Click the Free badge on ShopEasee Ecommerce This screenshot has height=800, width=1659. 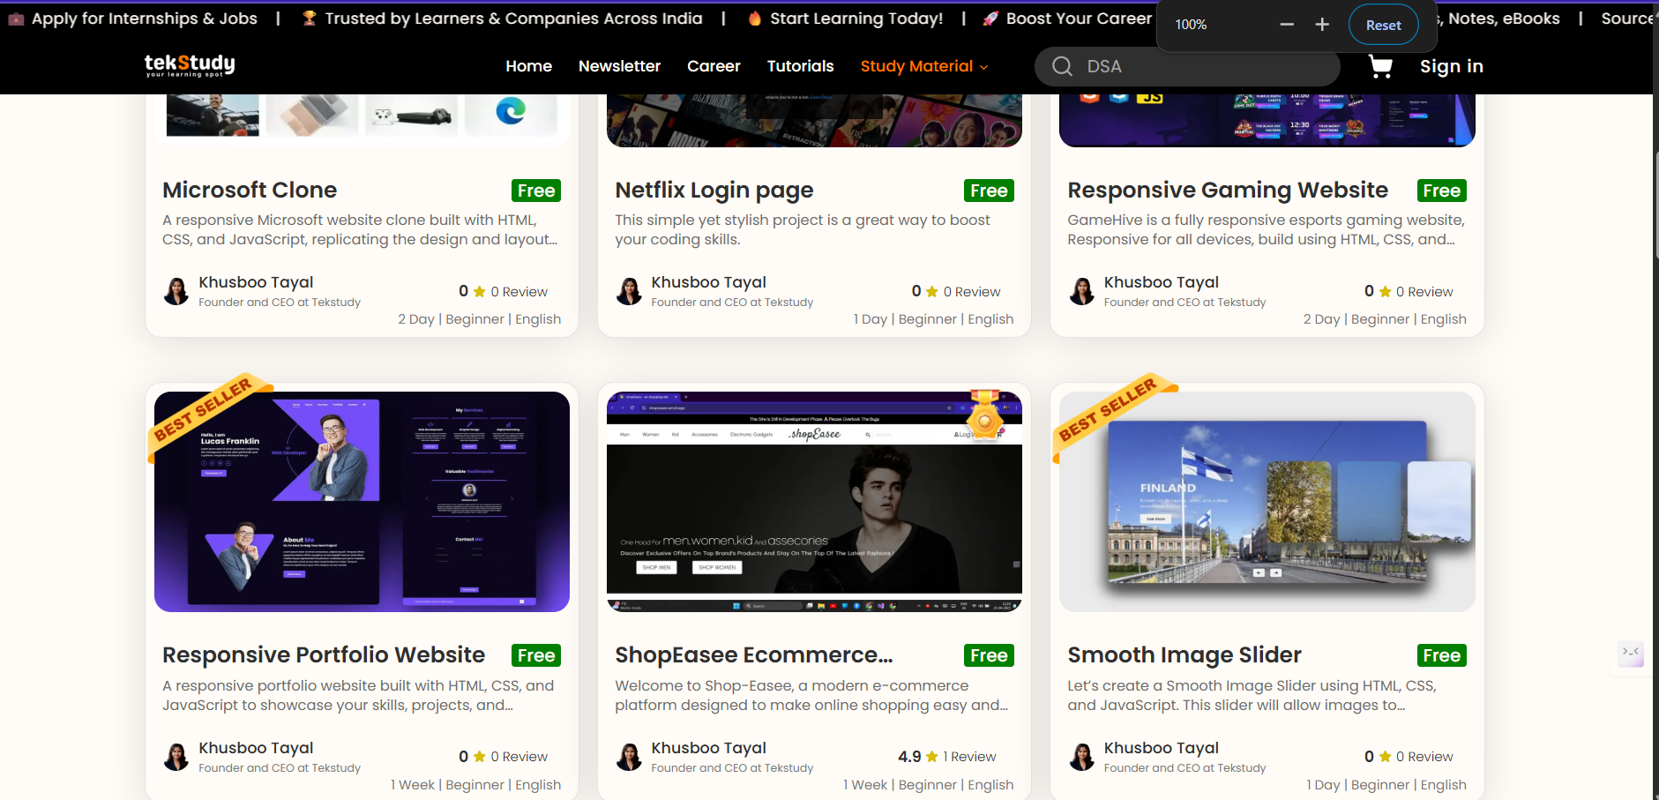pos(989,655)
